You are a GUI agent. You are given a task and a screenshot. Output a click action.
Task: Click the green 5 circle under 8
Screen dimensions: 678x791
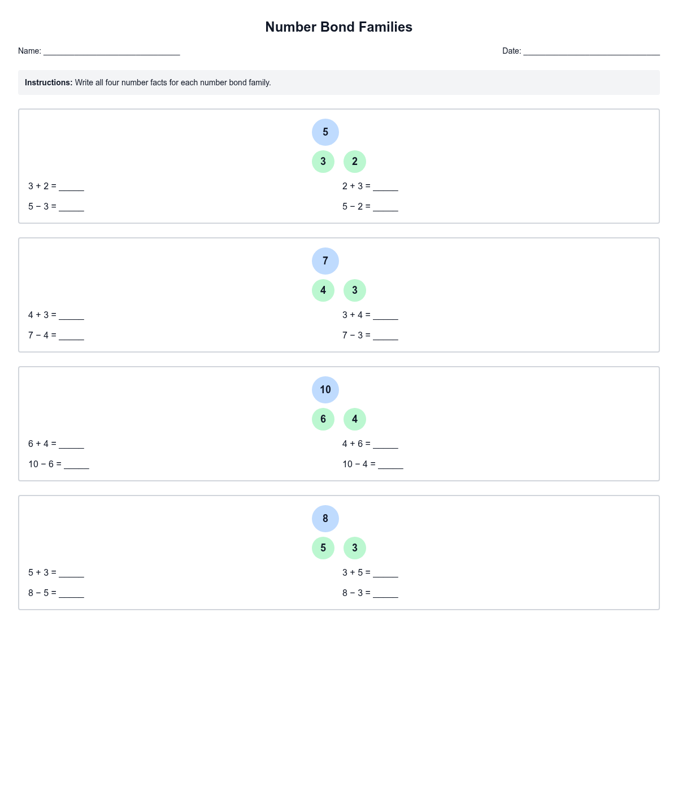coord(323,548)
